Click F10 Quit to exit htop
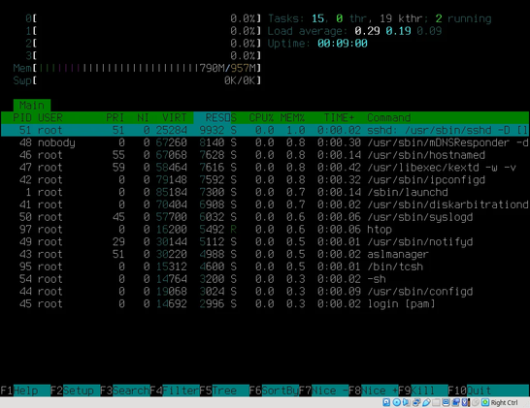Viewport: 530px width, 408px height. coord(488,391)
